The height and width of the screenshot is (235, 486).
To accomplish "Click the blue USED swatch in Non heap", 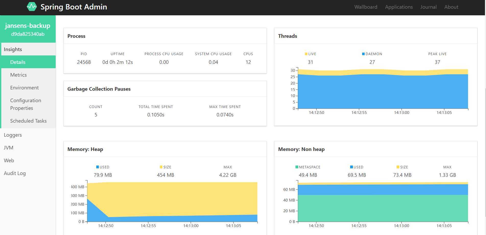I will pyautogui.click(x=352, y=167).
